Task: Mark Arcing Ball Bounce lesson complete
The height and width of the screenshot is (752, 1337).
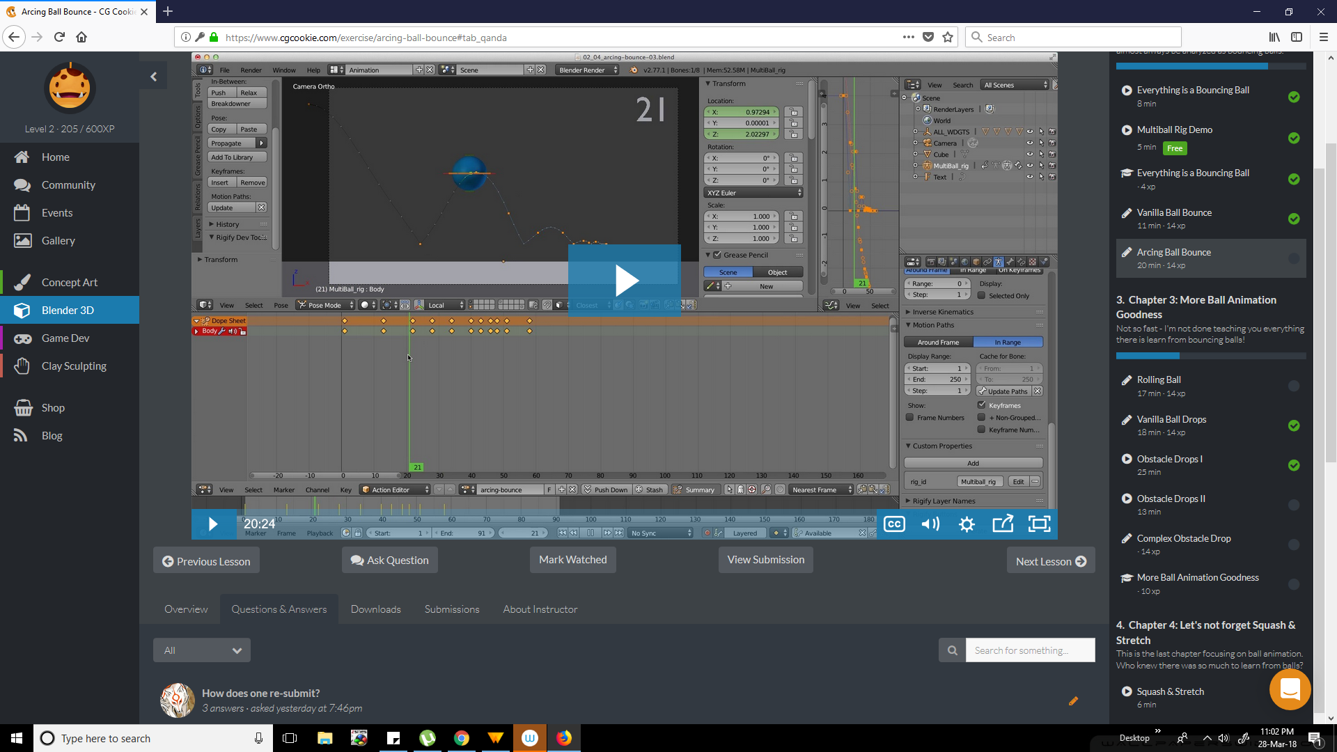Action: pos(1294,258)
